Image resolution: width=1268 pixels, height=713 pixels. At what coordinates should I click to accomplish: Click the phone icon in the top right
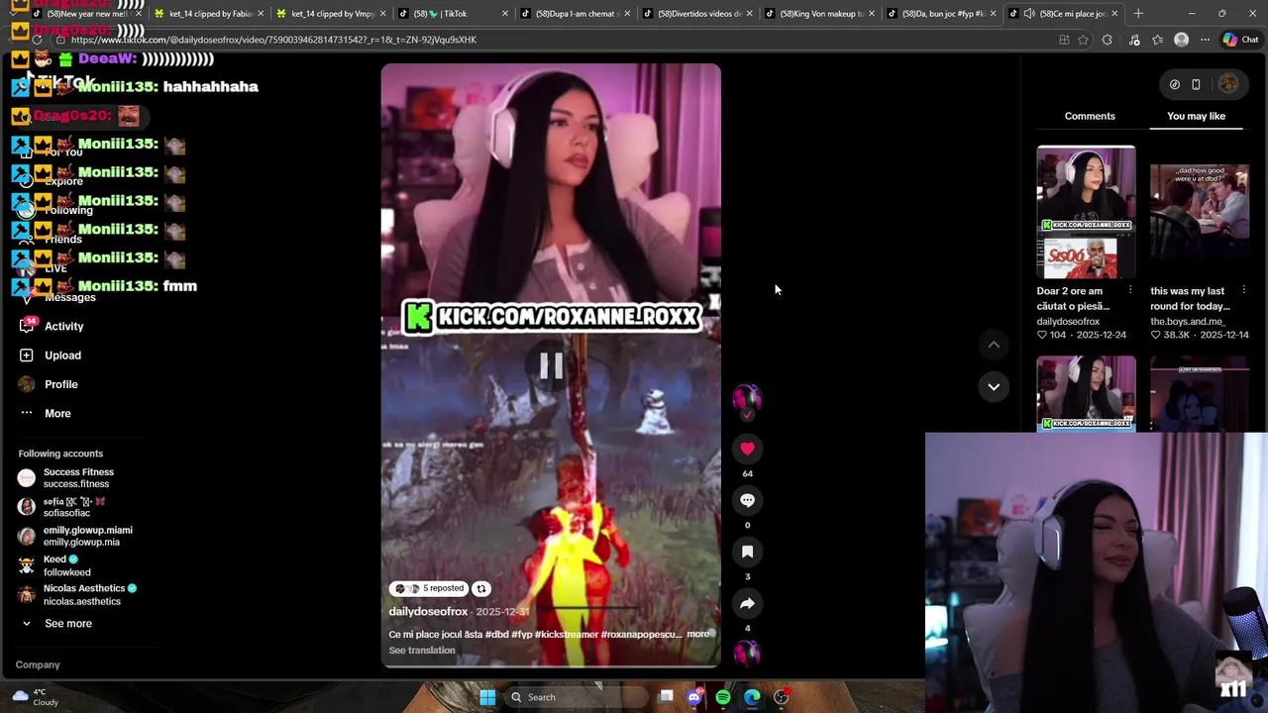(1196, 84)
